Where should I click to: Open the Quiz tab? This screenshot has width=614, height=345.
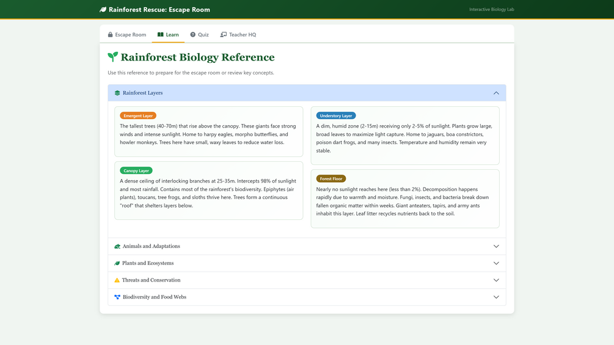199,34
